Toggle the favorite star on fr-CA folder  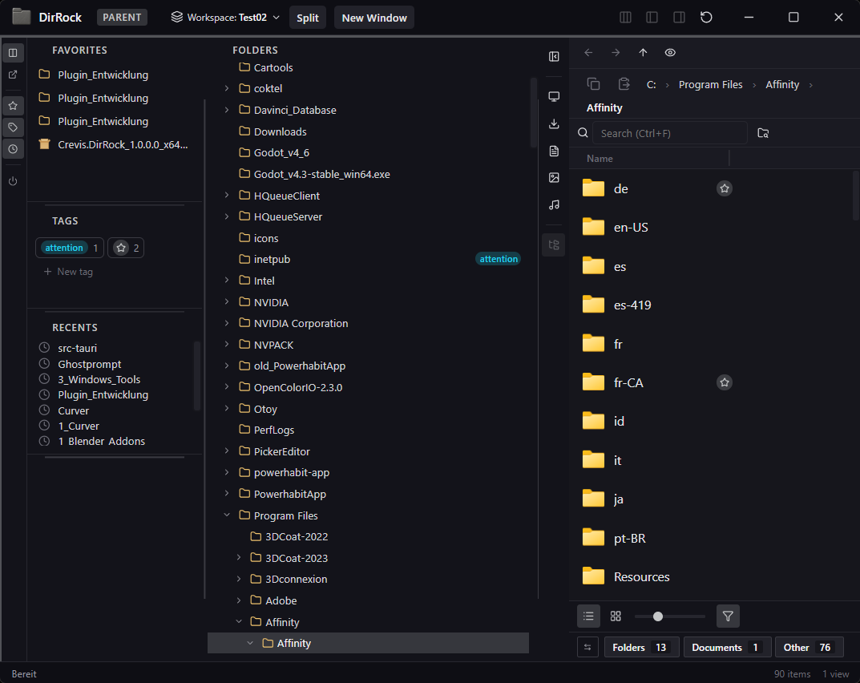[725, 382]
